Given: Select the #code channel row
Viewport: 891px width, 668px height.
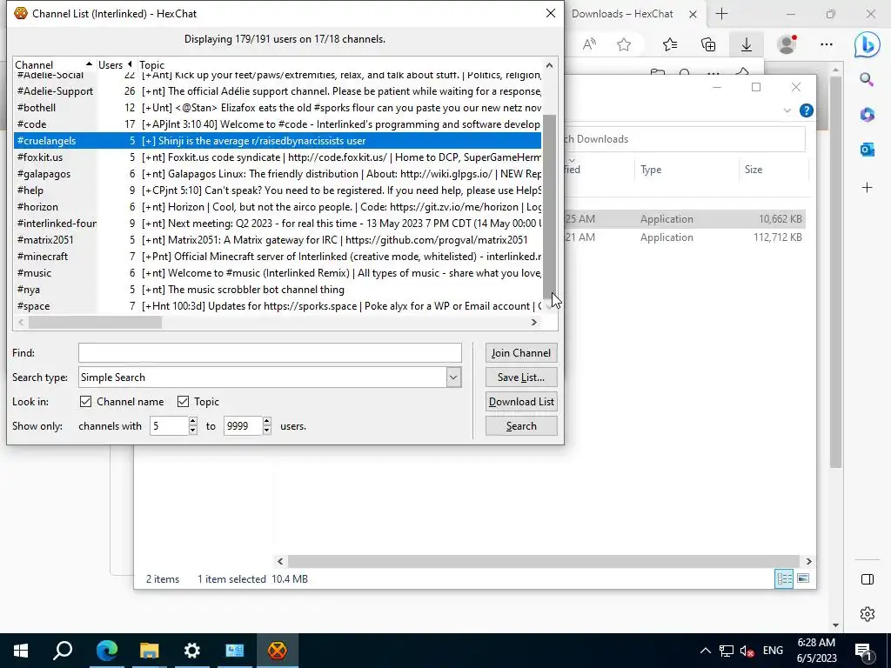Looking at the screenshot, I should tap(278, 124).
